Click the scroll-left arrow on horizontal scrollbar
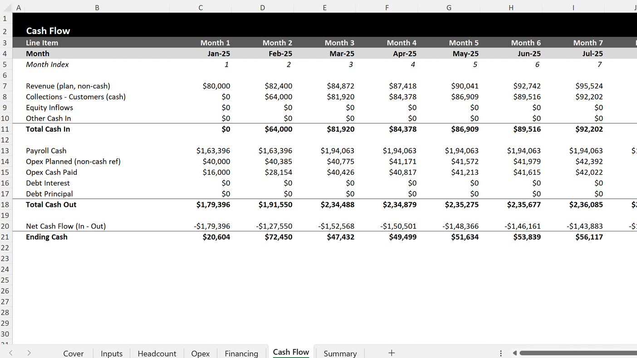Viewport: 637px width, 358px height. (x=514, y=353)
